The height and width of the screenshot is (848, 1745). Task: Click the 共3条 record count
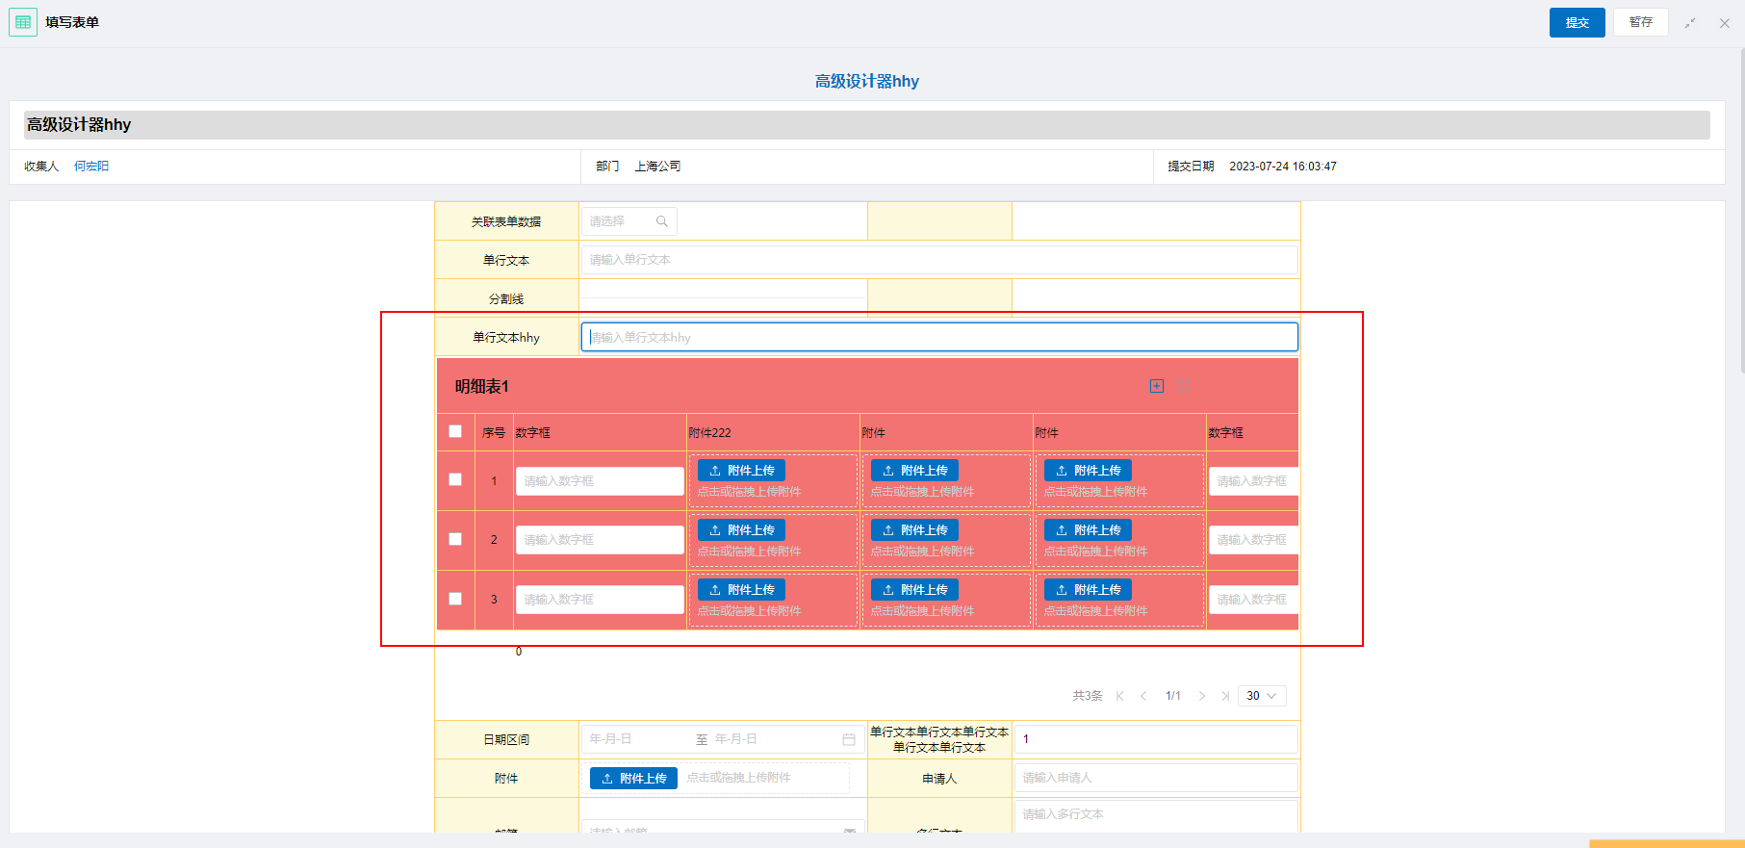(x=1088, y=696)
